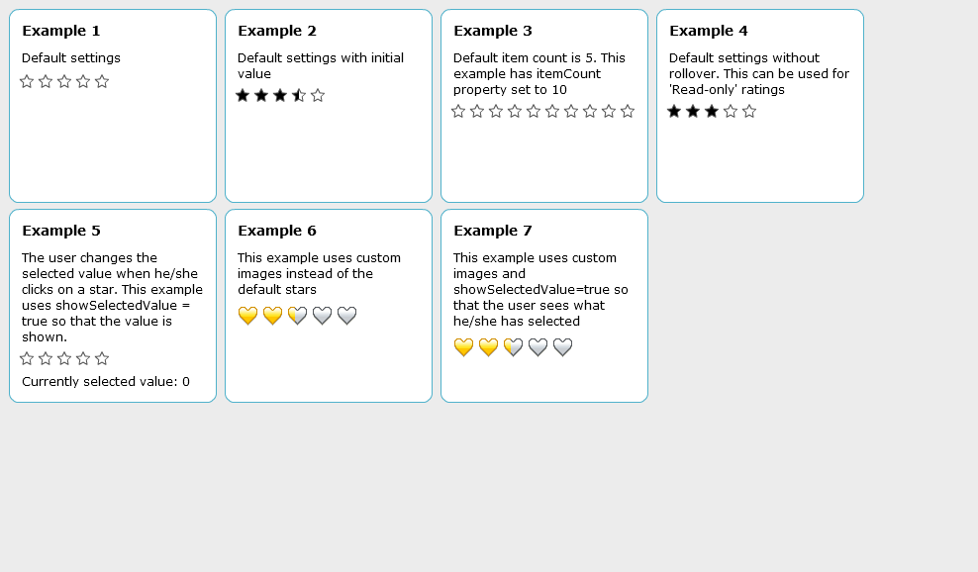Screen dimensions: 978x572
Task: Pick the second star in Example 5
Action: pyautogui.click(x=46, y=358)
